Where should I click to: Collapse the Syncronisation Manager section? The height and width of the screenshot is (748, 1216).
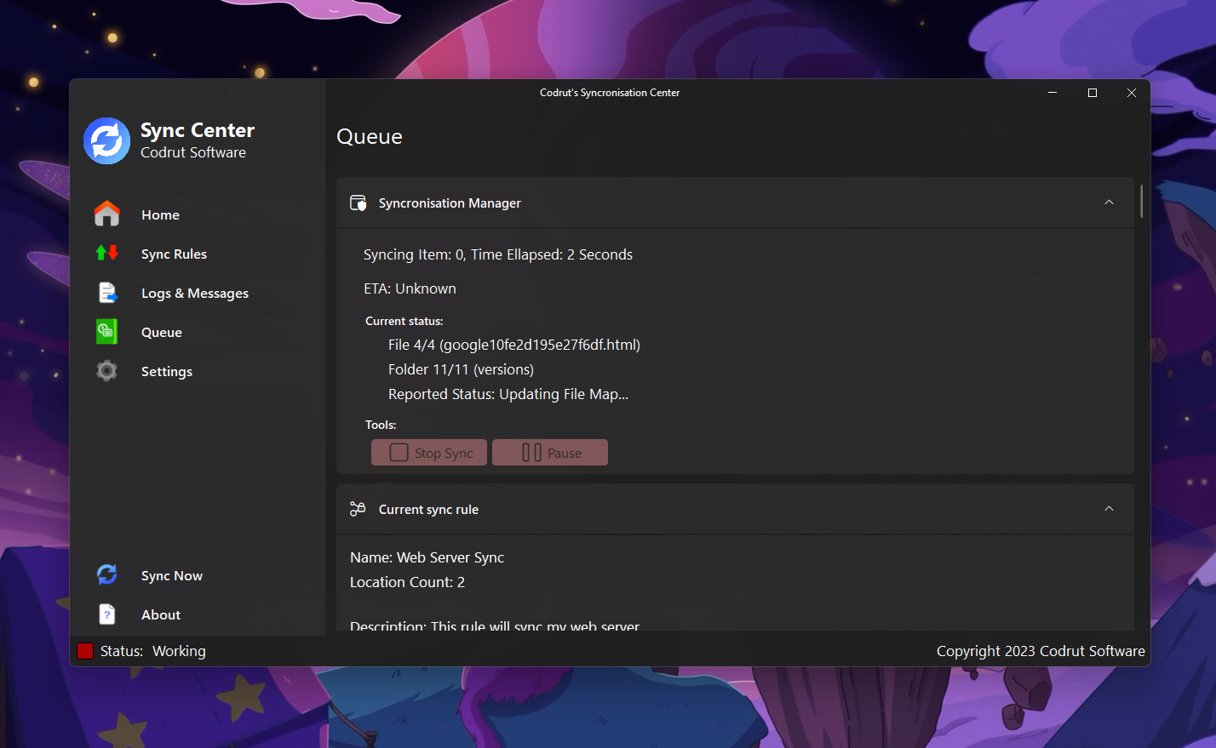click(x=1109, y=203)
